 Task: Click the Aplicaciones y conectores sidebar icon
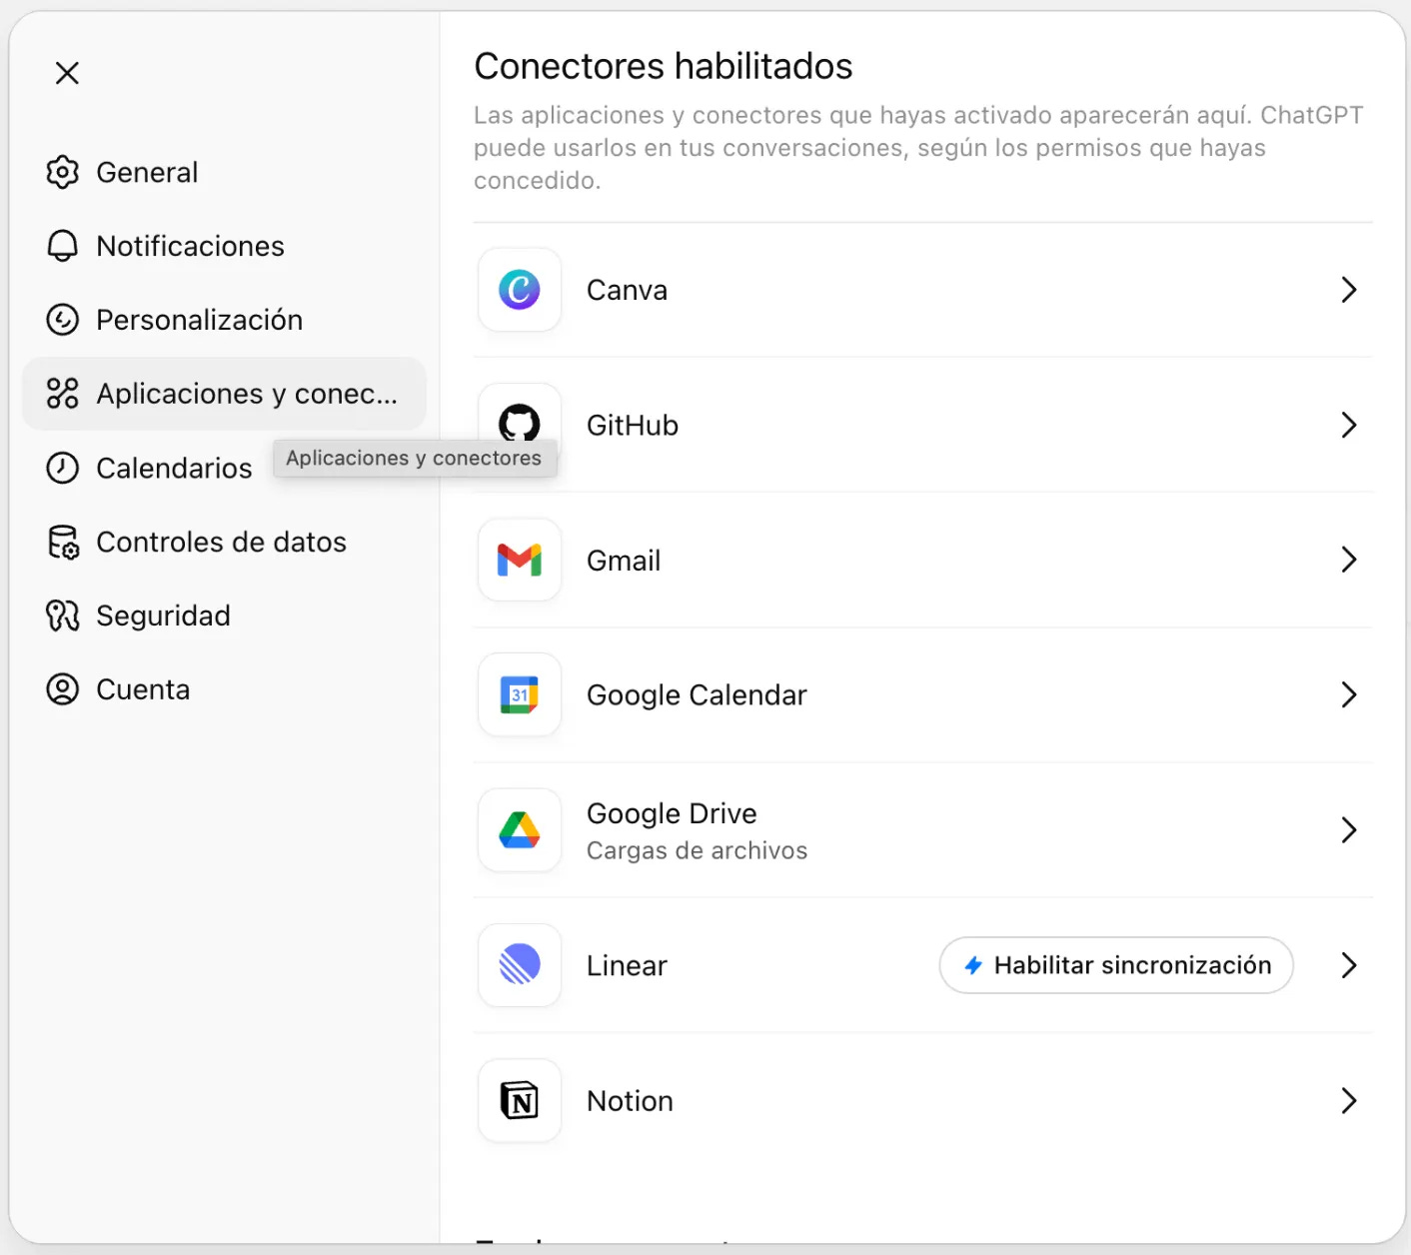tap(62, 394)
